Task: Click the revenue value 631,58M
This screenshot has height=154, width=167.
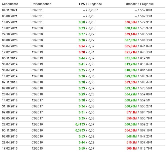Action: coord(130,58)
